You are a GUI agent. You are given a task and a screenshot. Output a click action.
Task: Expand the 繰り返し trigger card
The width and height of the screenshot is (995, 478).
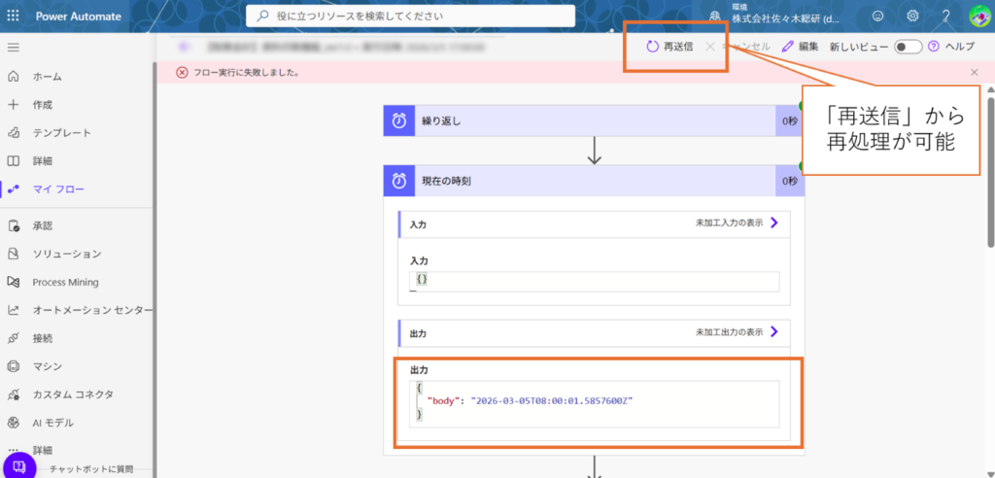[583, 121]
